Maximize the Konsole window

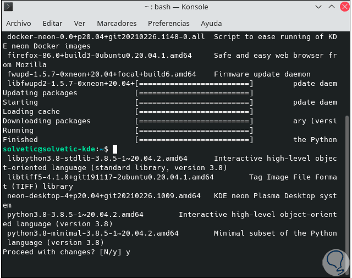pos(331,8)
